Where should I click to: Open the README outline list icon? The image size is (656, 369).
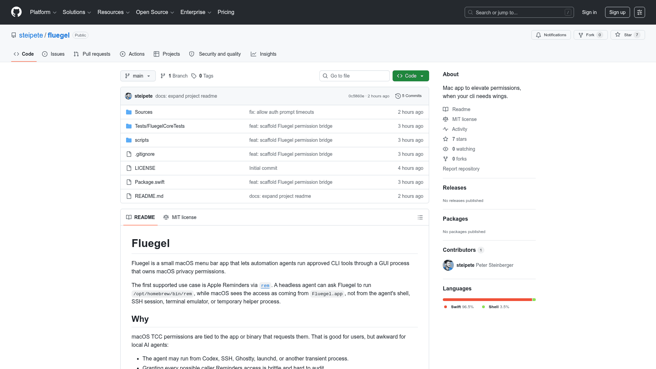420,217
